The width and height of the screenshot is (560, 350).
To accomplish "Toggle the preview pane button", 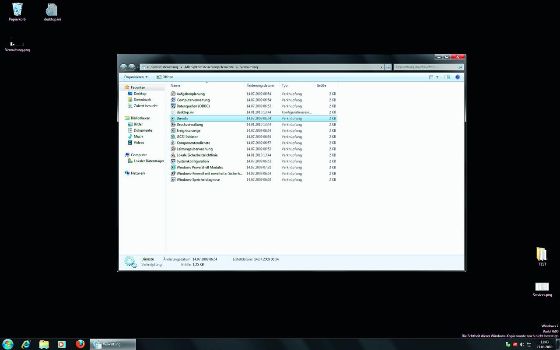I will (x=447, y=77).
